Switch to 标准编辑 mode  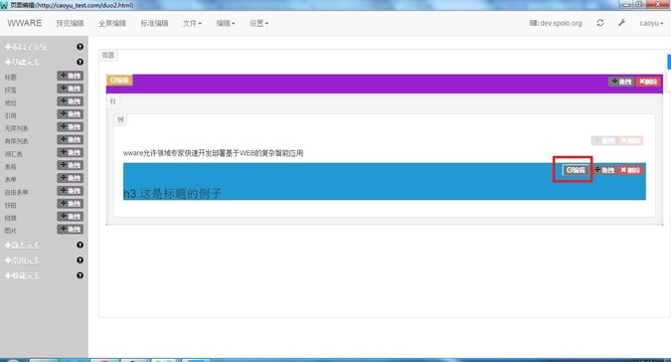tap(154, 23)
